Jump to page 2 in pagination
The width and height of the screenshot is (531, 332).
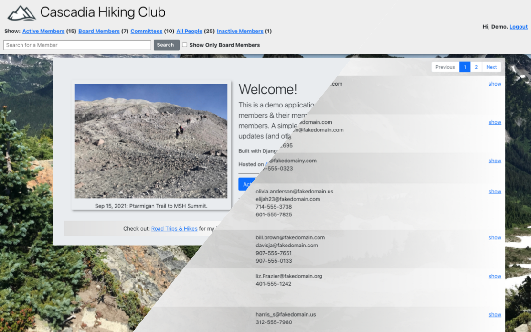coord(476,67)
